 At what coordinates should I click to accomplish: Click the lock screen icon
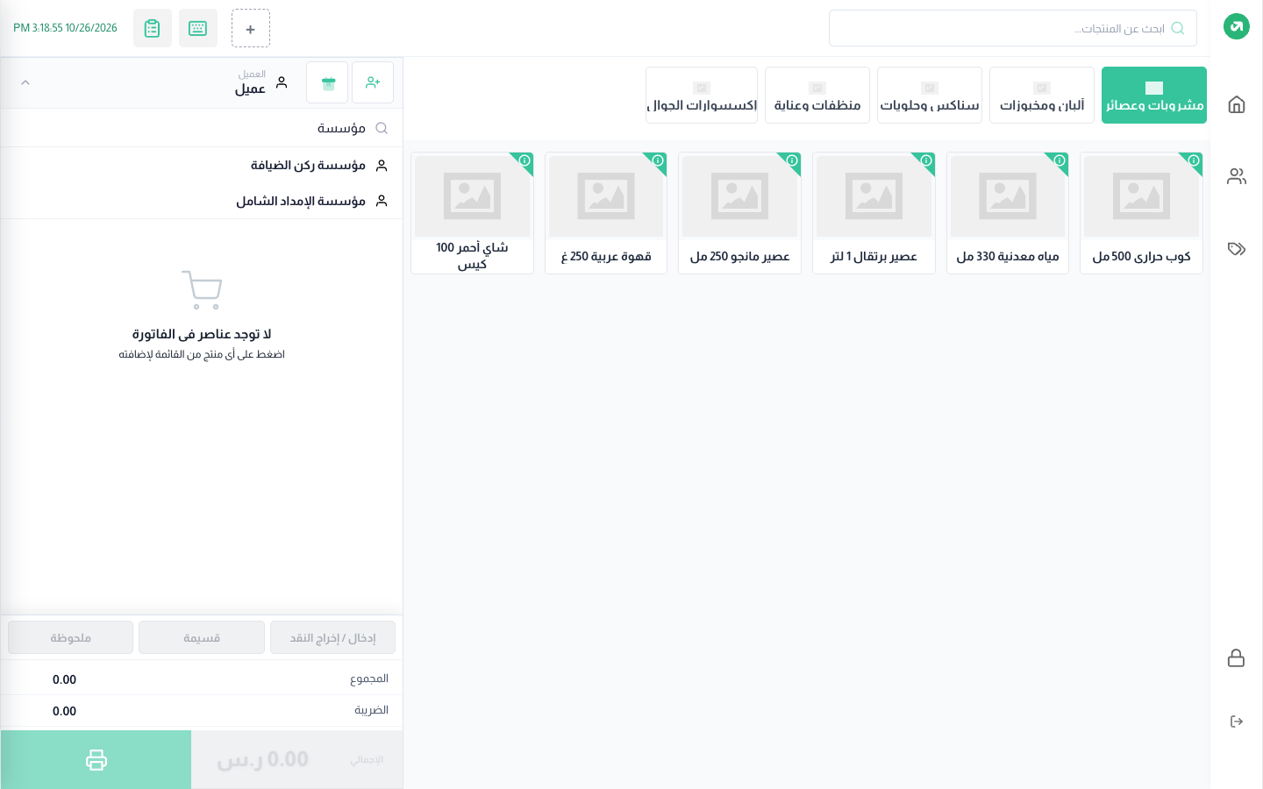pos(1237,657)
